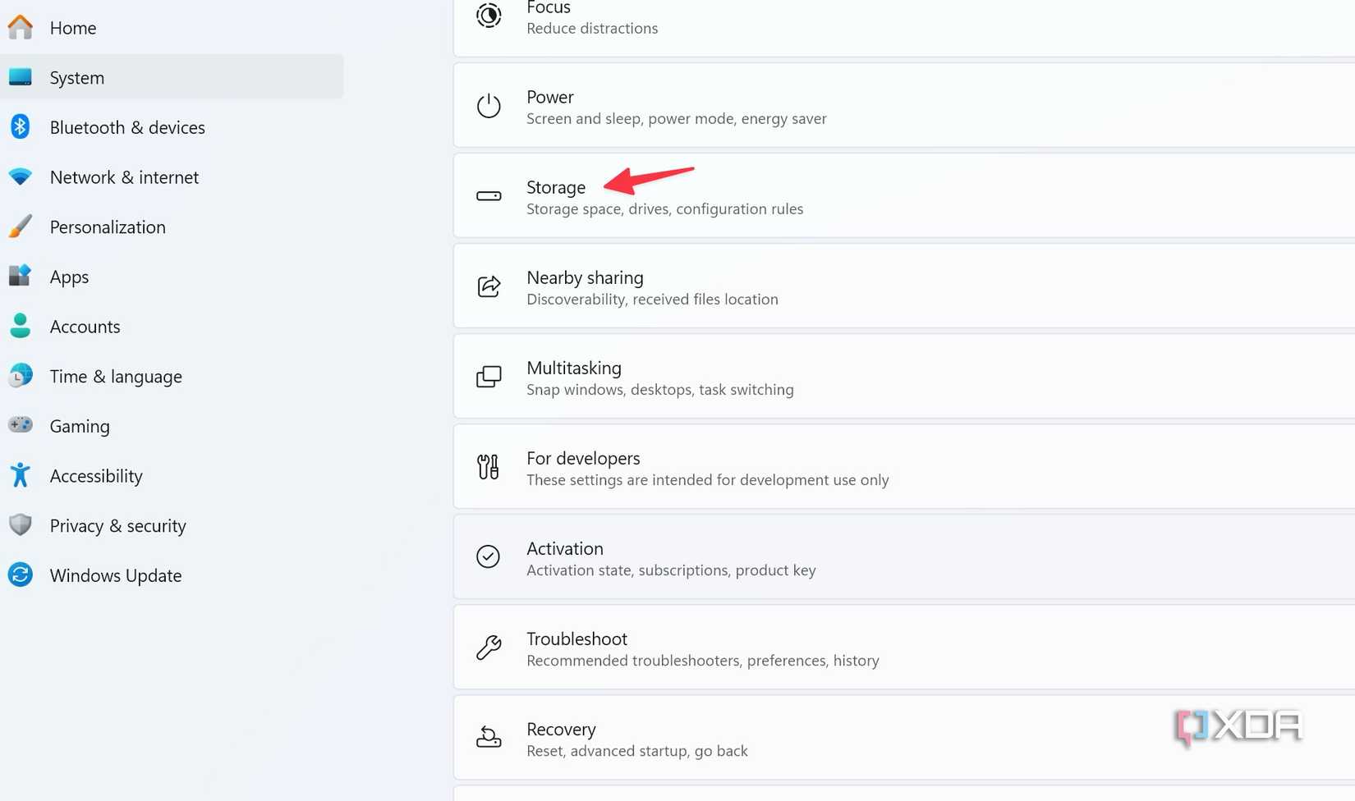1355x801 pixels.
Task: Click the Nearby sharing icon
Action: click(489, 286)
